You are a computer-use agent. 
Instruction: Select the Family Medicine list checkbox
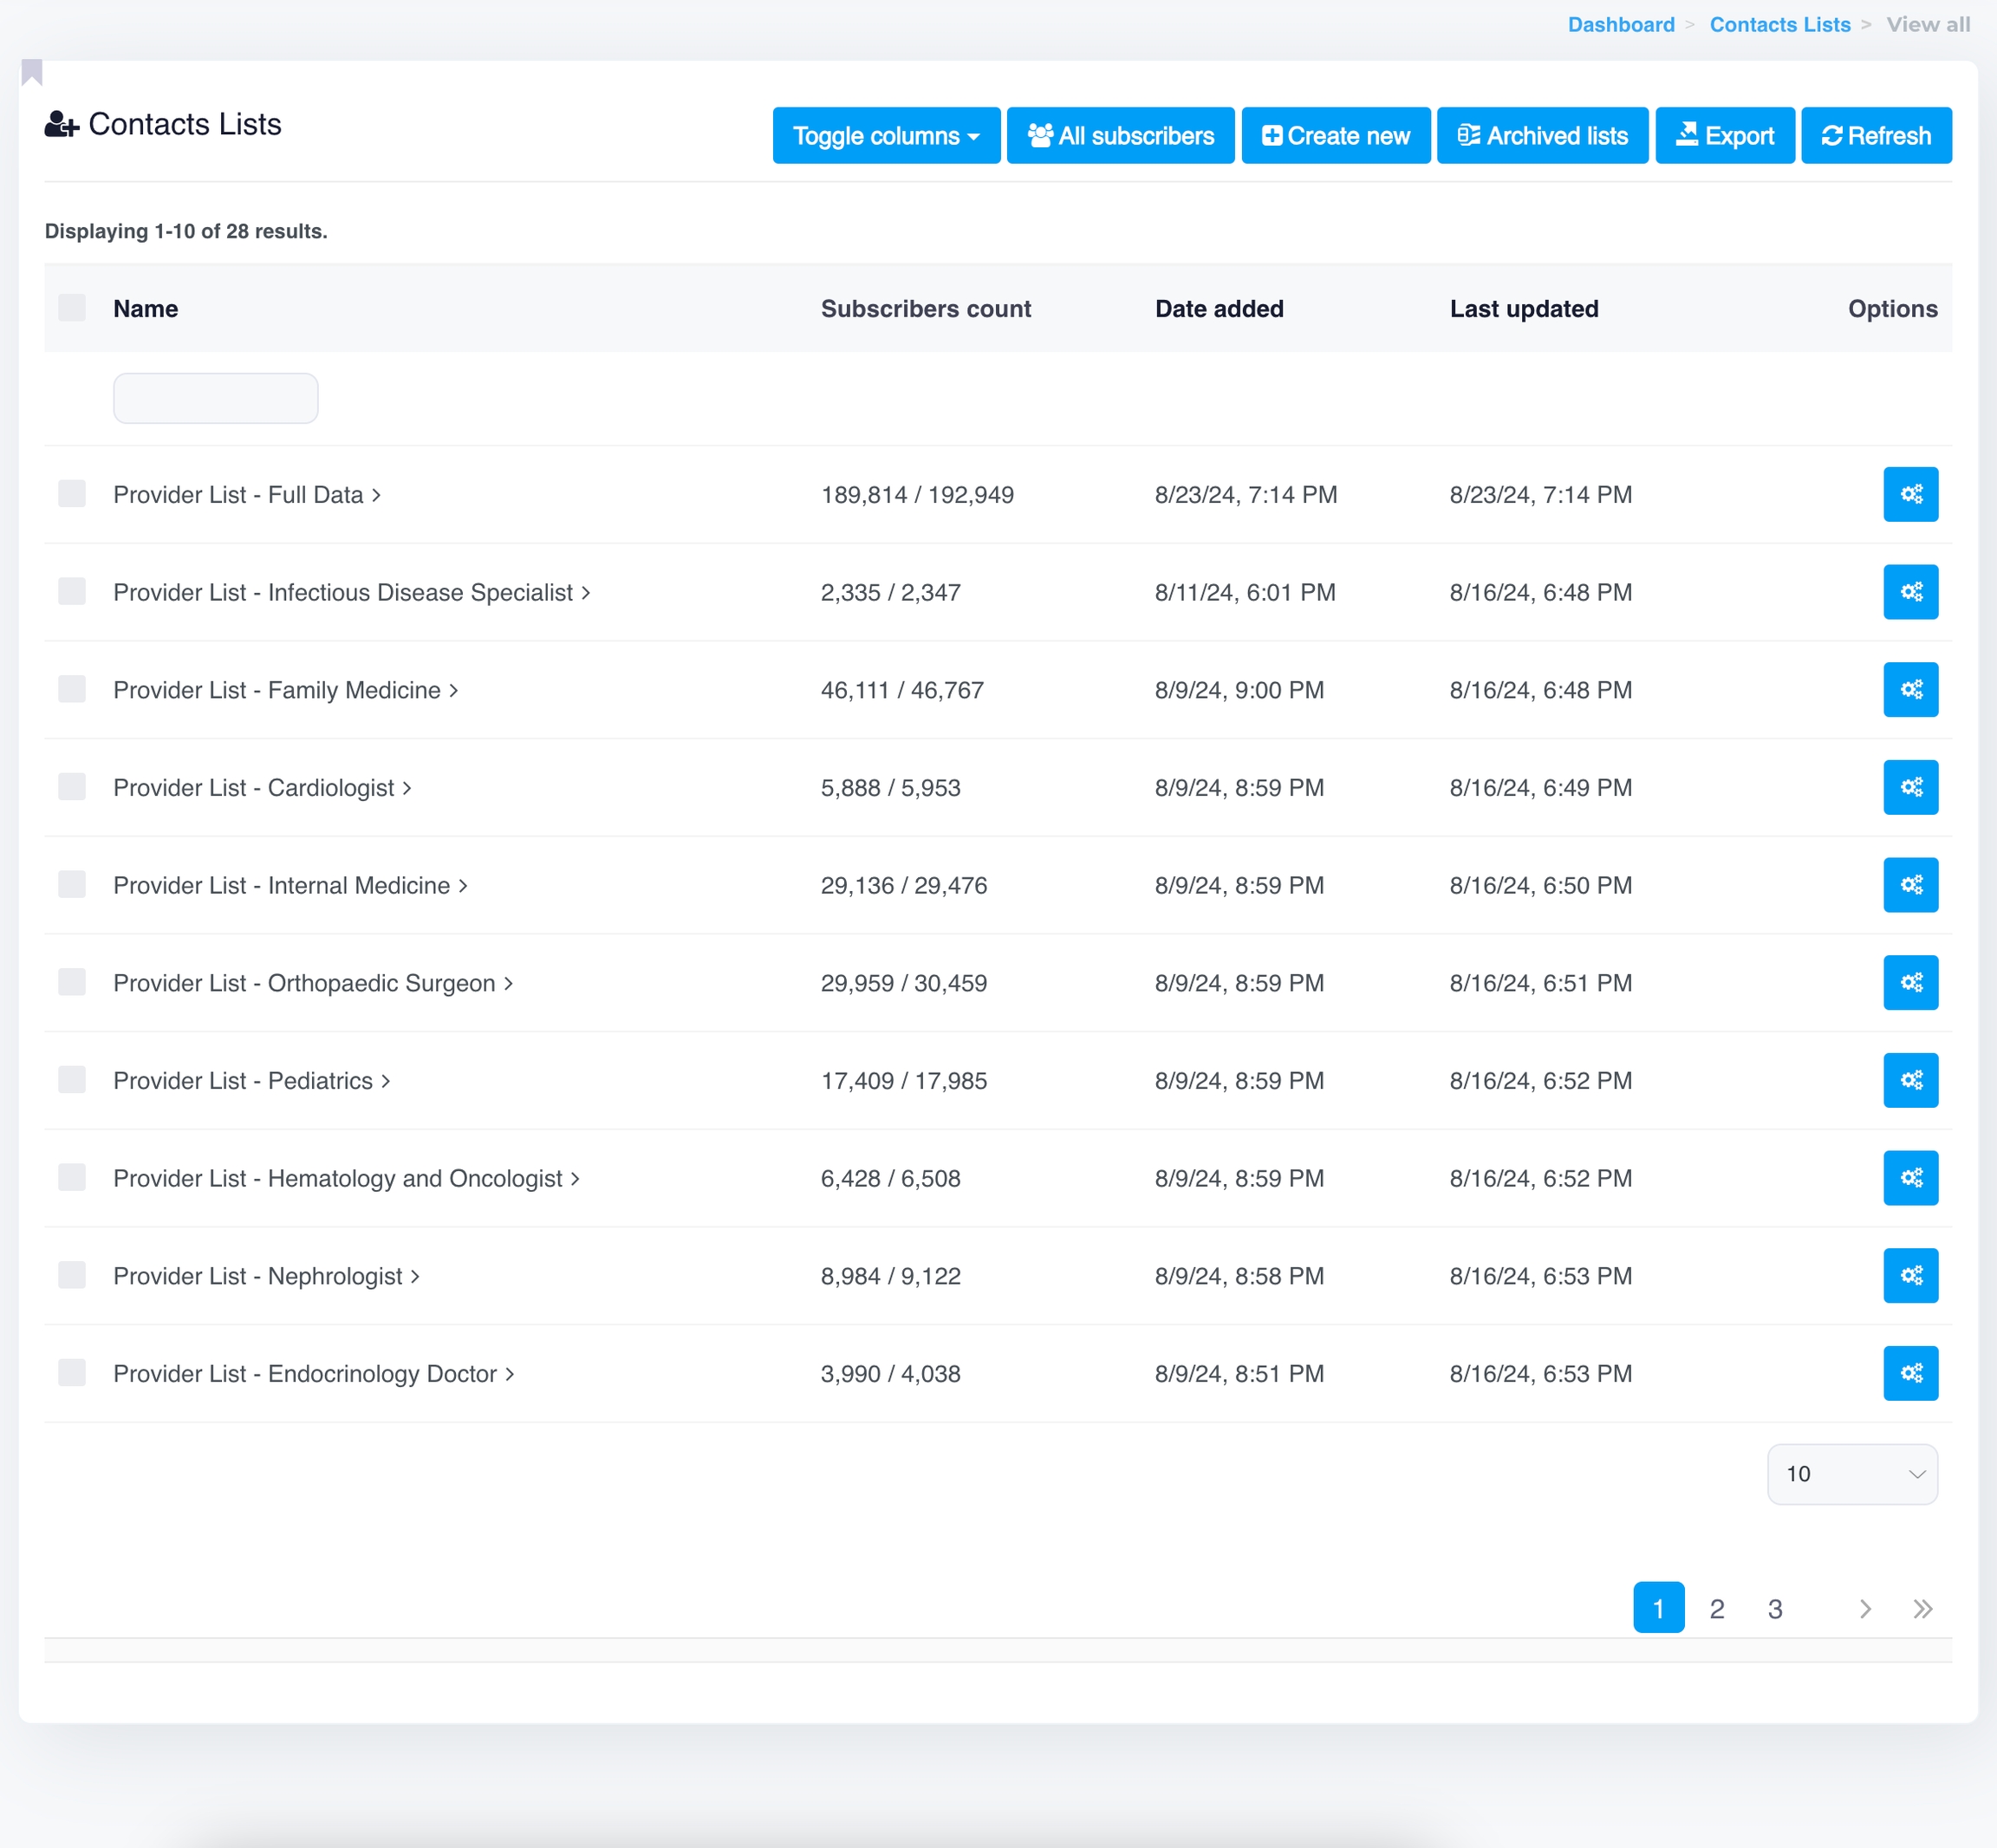[x=72, y=689]
